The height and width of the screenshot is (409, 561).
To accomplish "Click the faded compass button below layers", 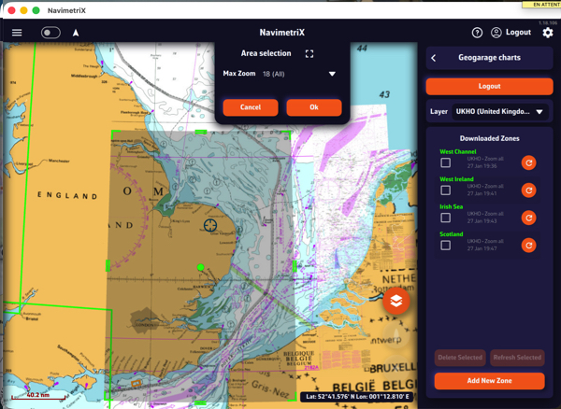I will click(396, 334).
